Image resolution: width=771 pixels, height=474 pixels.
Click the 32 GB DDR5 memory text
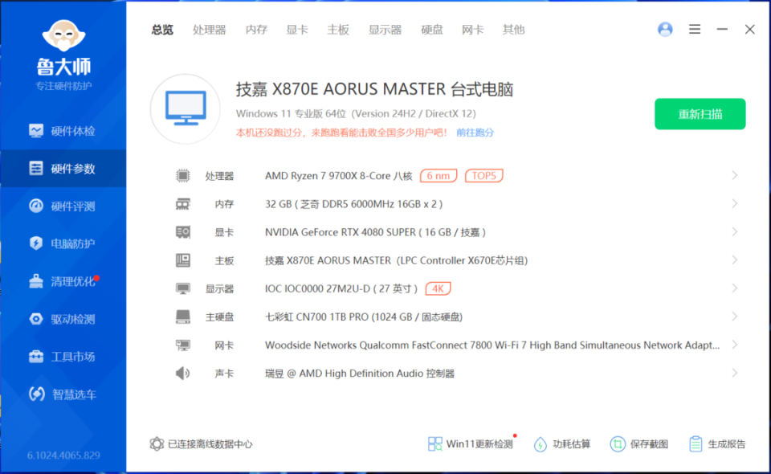[x=353, y=204]
